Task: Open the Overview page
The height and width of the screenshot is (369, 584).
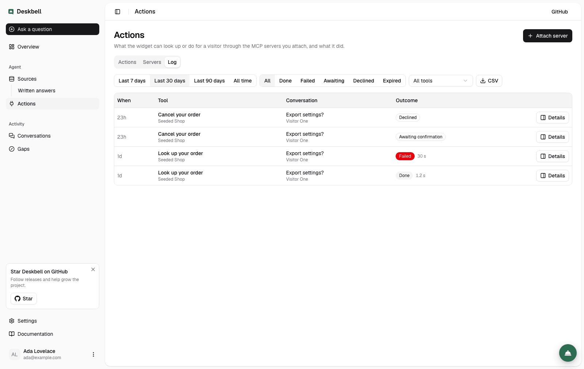Action: (x=53, y=47)
